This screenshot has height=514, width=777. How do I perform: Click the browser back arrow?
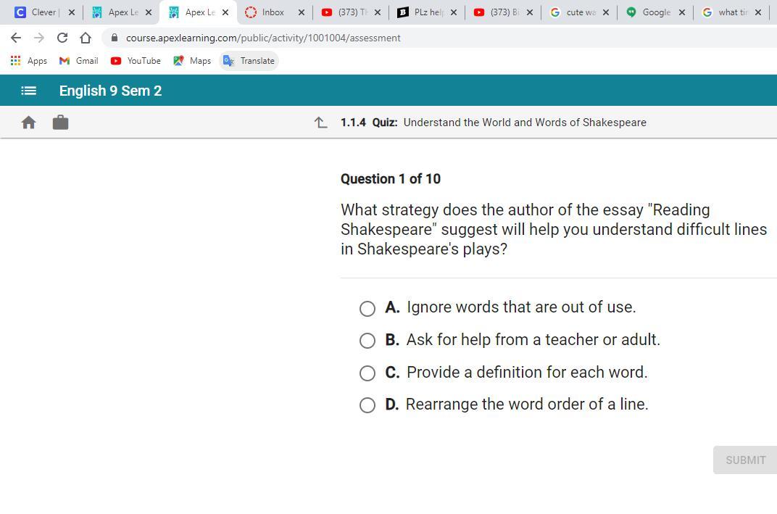click(16, 38)
